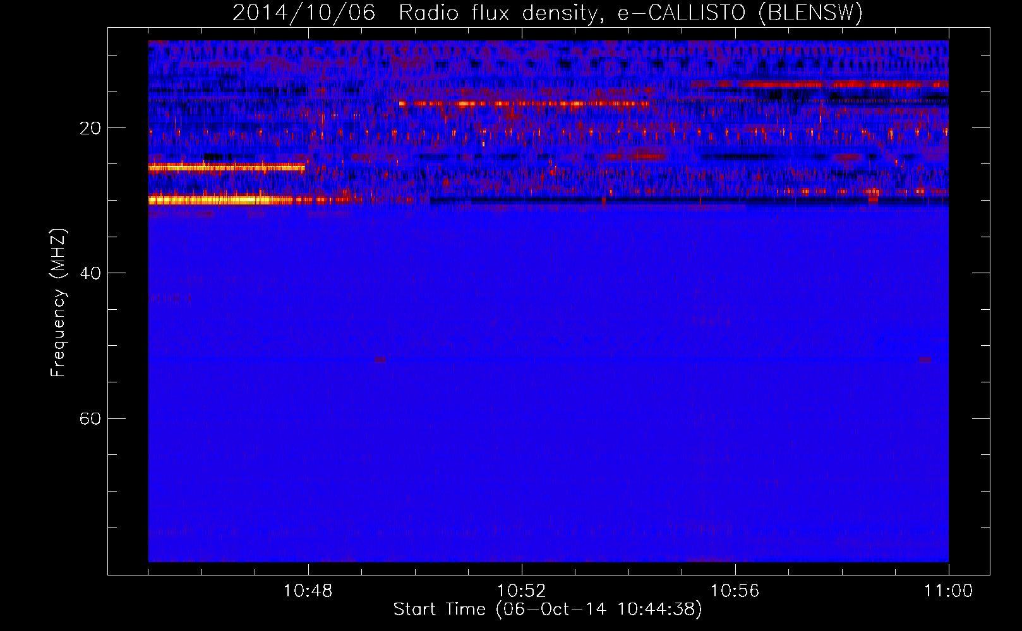This screenshot has width=1022, height=631.
Task: Click the orange emission band near 17 MHz
Action: tap(524, 103)
